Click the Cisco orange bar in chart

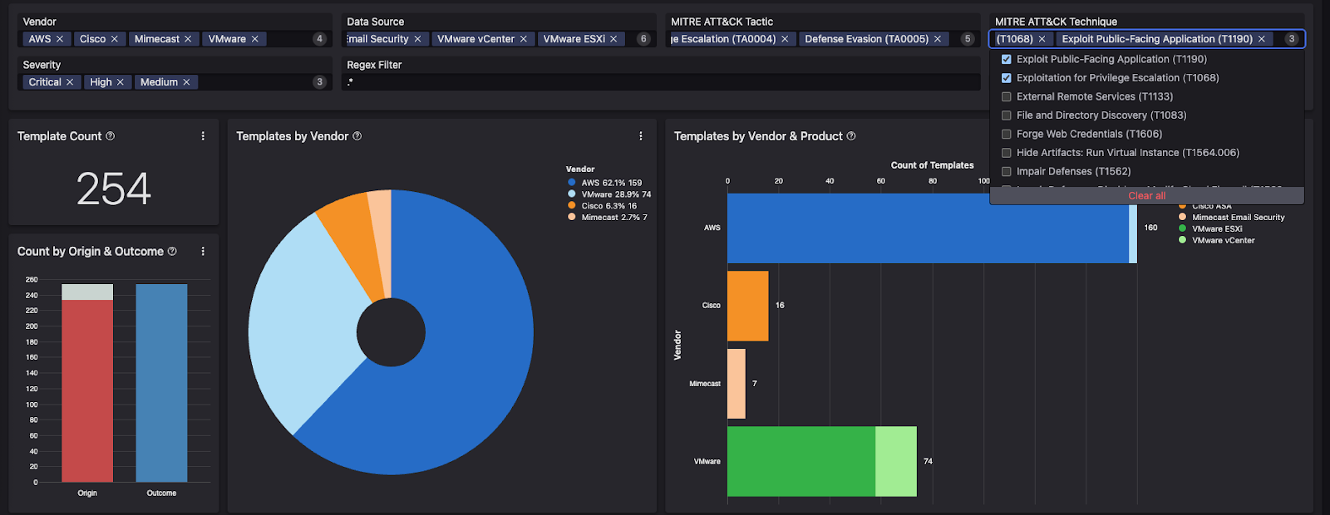click(x=747, y=306)
